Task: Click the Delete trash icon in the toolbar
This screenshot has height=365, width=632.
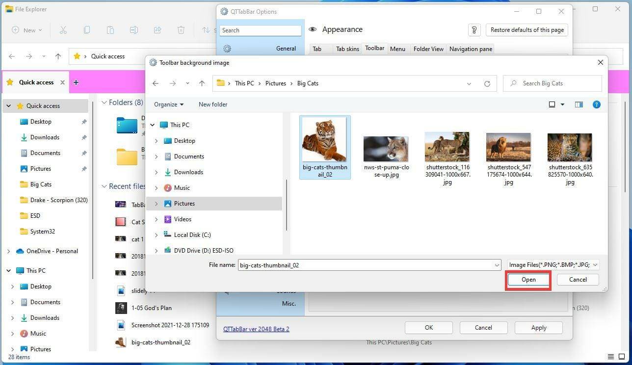Action: (x=181, y=30)
